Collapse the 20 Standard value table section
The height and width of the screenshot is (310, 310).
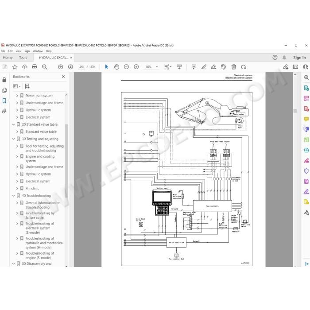click(x=13, y=124)
